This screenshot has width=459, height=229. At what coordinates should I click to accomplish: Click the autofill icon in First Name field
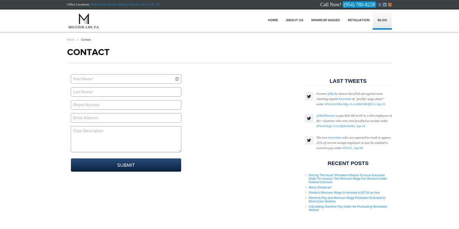[177, 79]
